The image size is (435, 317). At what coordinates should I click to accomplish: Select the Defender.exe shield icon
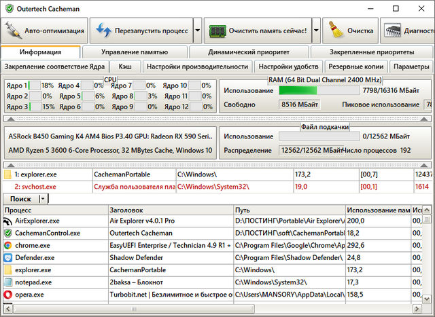tap(8, 257)
